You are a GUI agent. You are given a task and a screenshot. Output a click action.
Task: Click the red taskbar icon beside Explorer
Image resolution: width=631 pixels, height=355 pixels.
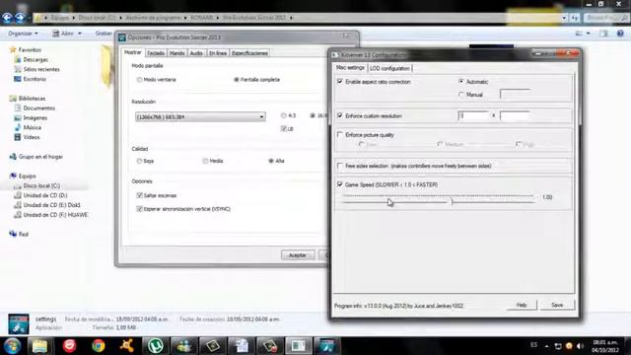(69, 346)
